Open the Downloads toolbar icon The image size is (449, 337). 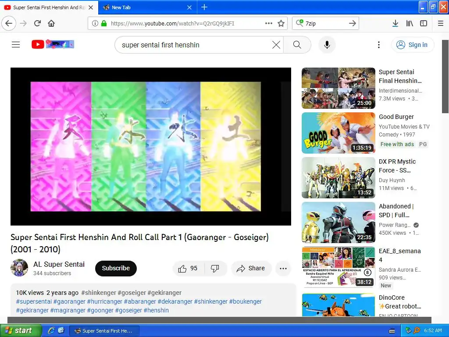pos(395,23)
